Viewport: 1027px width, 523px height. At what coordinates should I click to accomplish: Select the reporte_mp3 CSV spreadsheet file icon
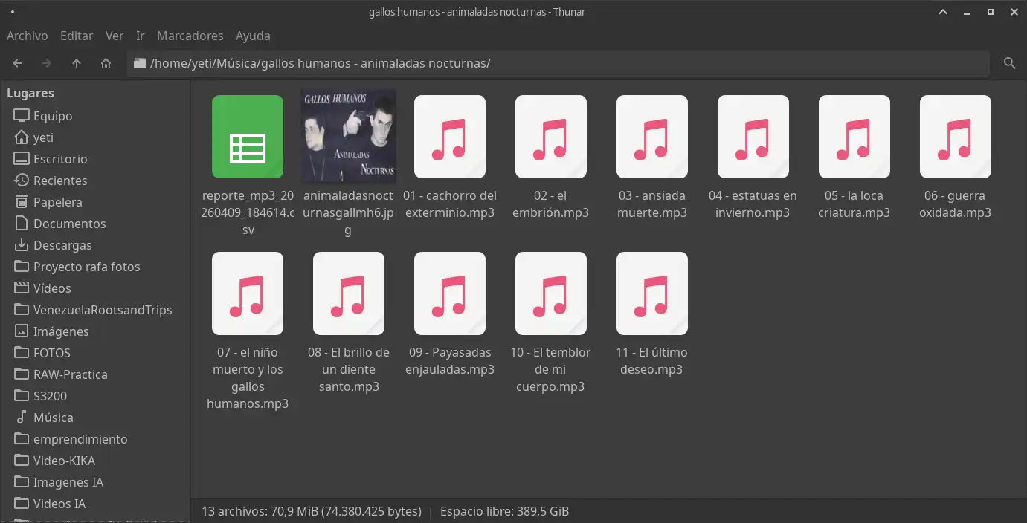click(248, 137)
